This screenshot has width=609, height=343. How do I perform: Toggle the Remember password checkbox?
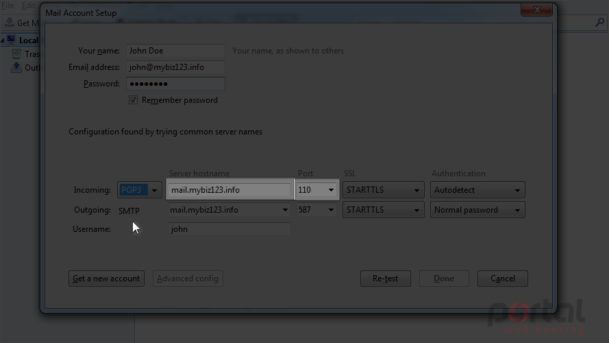tap(133, 100)
